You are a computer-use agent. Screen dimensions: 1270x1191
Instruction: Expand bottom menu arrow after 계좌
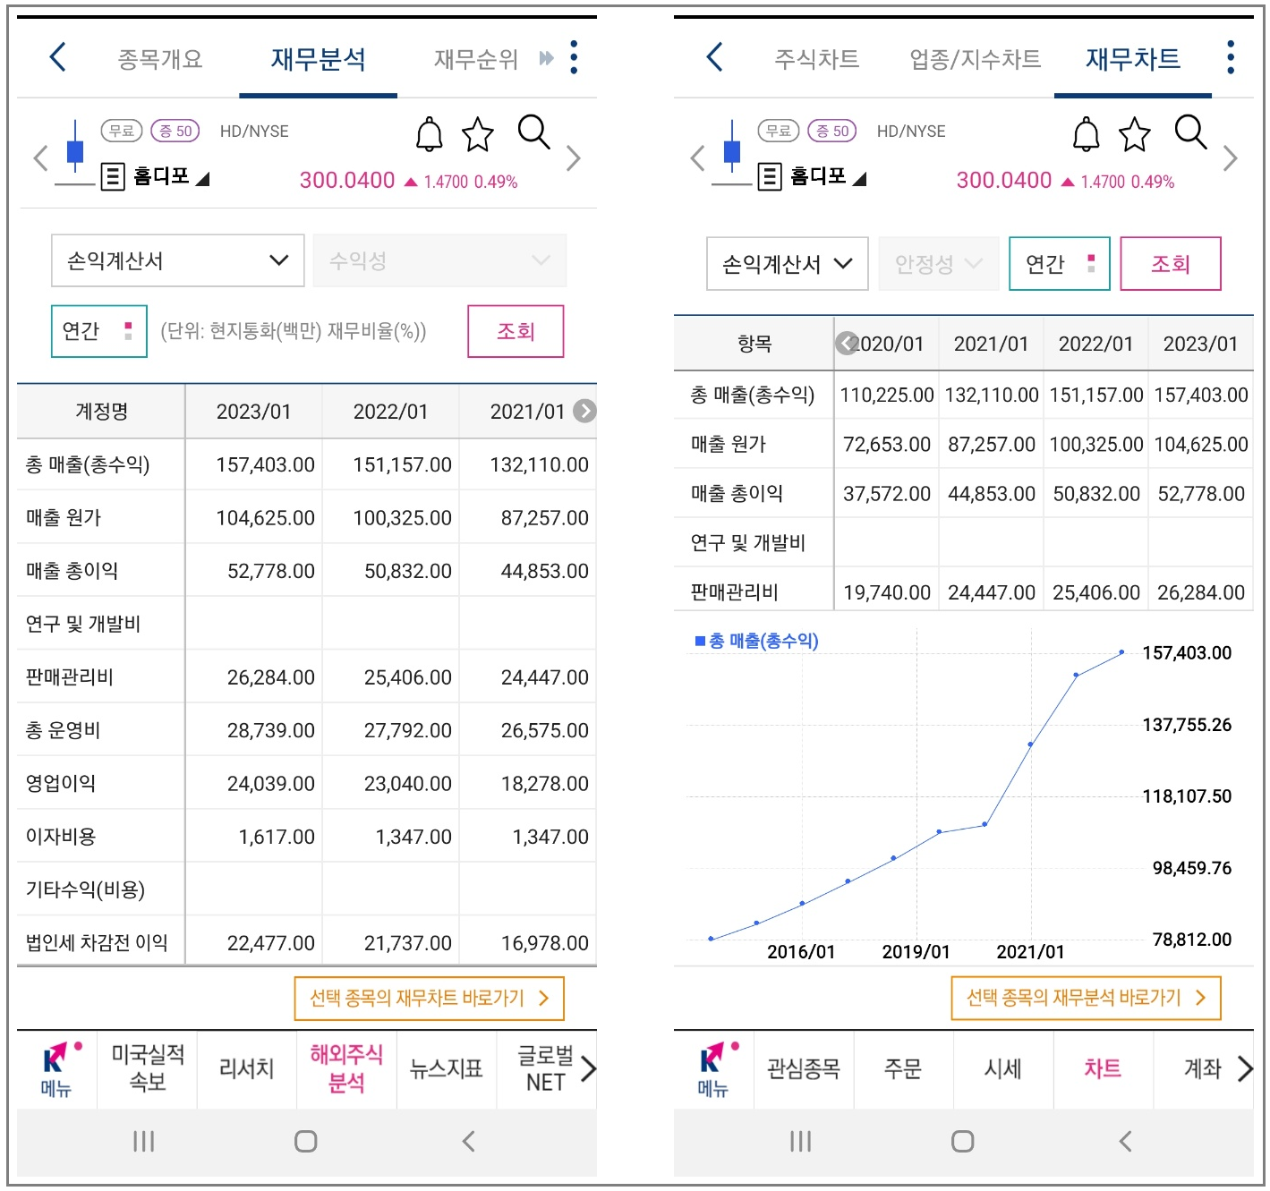[1245, 1068]
